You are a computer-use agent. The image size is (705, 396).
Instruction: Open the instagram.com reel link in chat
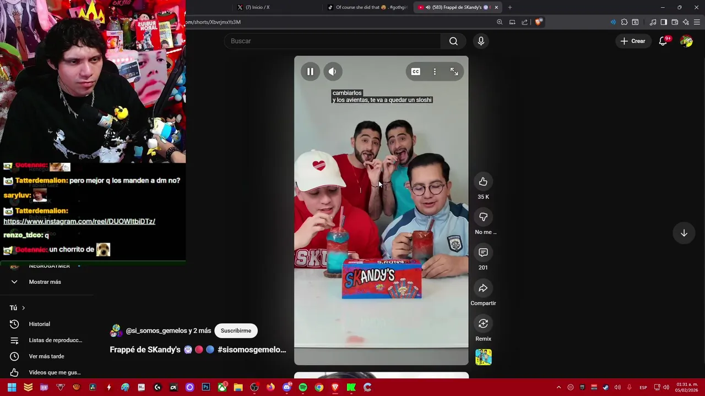click(x=79, y=221)
